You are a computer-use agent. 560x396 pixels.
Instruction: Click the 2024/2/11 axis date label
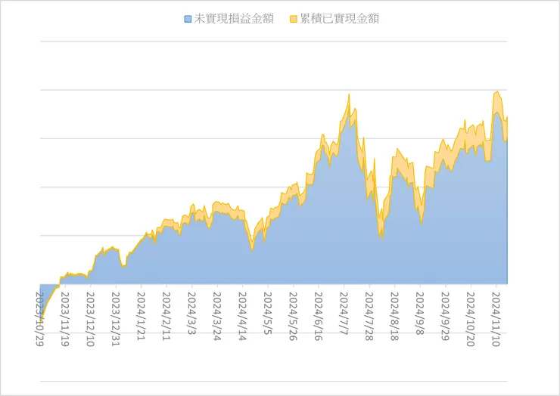[x=166, y=317]
